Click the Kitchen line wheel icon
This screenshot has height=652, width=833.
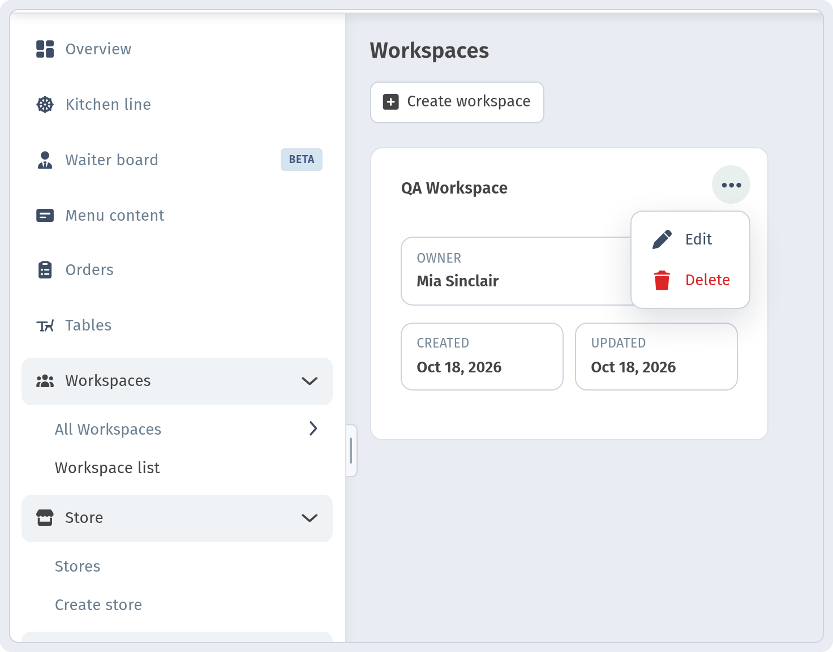pos(45,105)
